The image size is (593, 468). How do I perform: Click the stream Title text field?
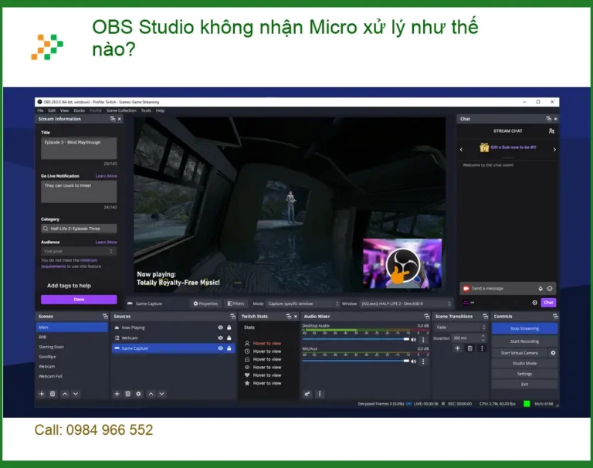point(79,148)
